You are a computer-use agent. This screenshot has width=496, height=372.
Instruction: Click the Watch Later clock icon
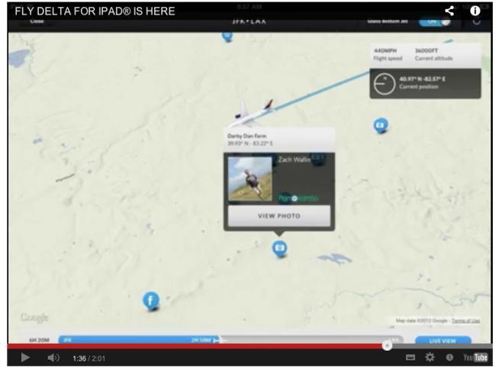(x=449, y=357)
